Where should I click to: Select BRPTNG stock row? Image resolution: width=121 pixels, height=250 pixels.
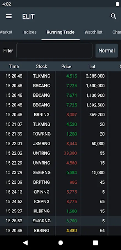pyautogui.click(x=60, y=182)
